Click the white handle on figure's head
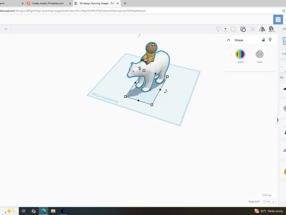 click(x=153, y=45)
